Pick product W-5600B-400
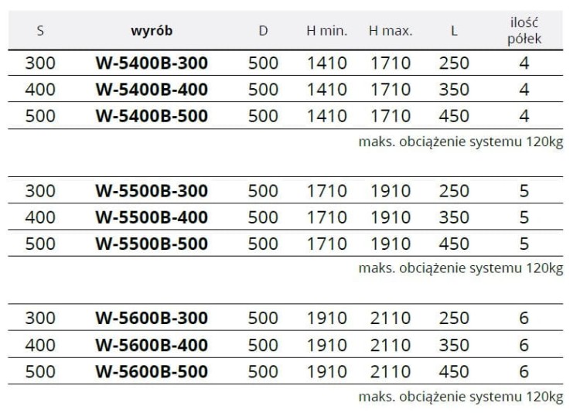 point(152,345)
